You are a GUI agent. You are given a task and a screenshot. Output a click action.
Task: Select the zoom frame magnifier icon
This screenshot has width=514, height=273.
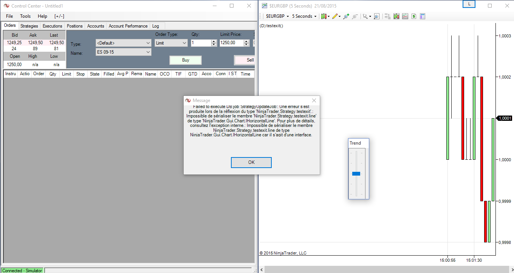tap(376, 16)
